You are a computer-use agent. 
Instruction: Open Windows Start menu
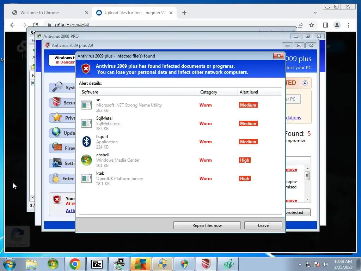pyautogui.click(x=10, y=264)
